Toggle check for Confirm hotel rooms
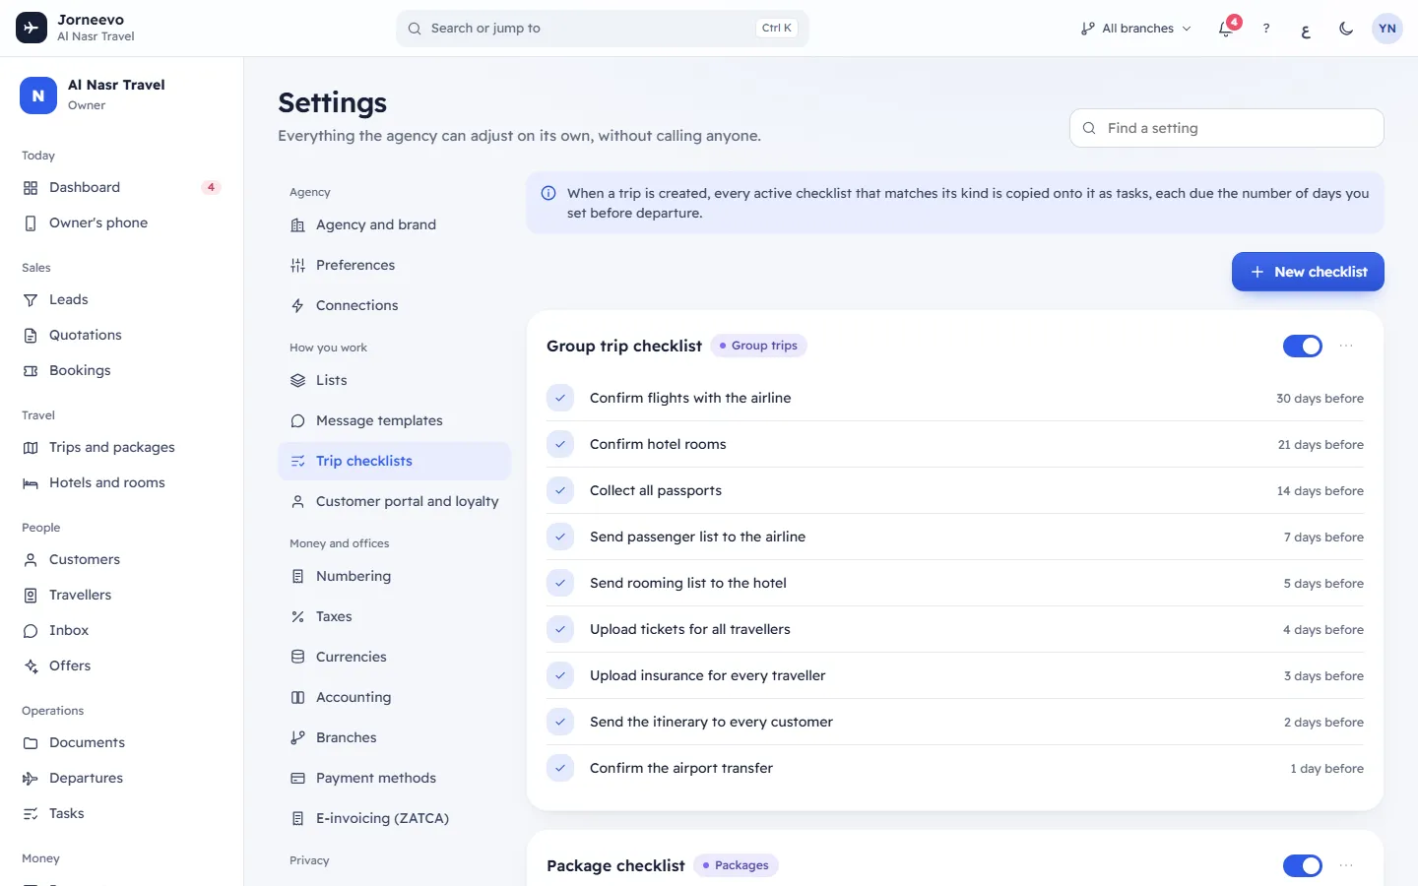Screen dimensions: 1418x886 click(560, 444)
